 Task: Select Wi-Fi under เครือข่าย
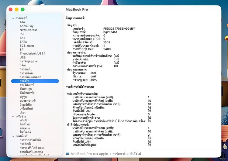(x=23, y=120)
